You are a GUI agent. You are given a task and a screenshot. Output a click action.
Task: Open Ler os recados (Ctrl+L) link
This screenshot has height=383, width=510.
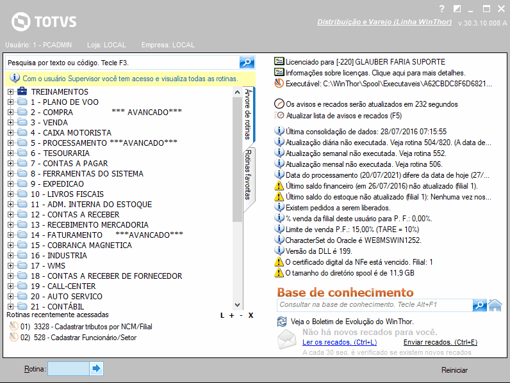coord(340,342)
